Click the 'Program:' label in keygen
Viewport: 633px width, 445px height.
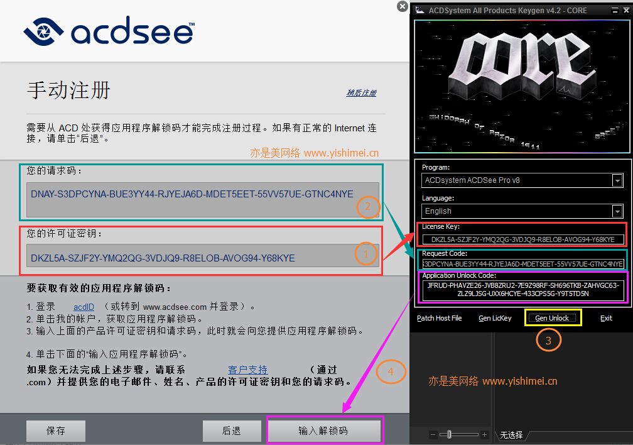(436, 167)
